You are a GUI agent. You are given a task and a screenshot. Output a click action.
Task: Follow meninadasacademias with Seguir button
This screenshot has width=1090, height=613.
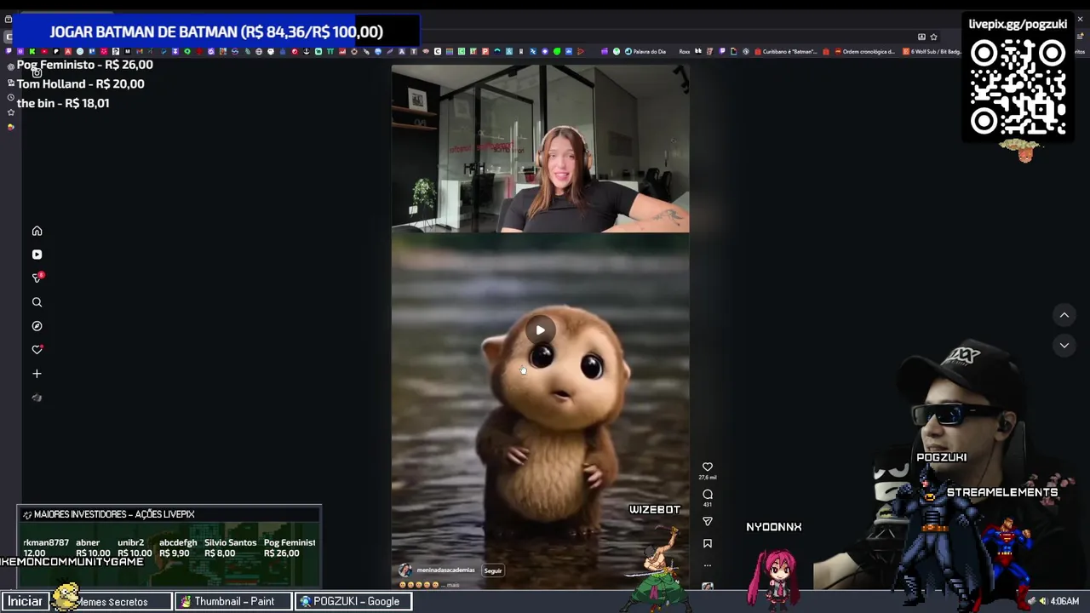pyautogui.click(x=493, y=570)
